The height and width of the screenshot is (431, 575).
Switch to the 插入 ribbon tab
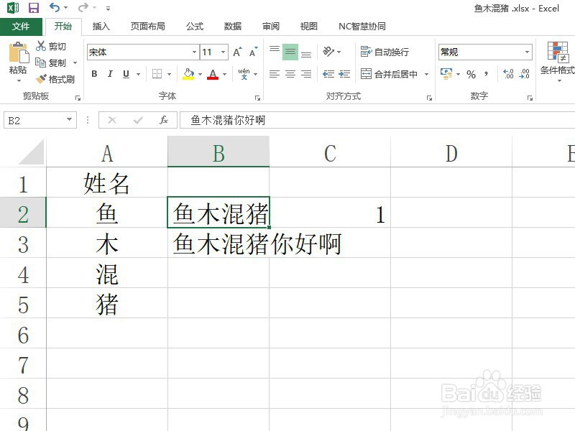pos(100,26)
